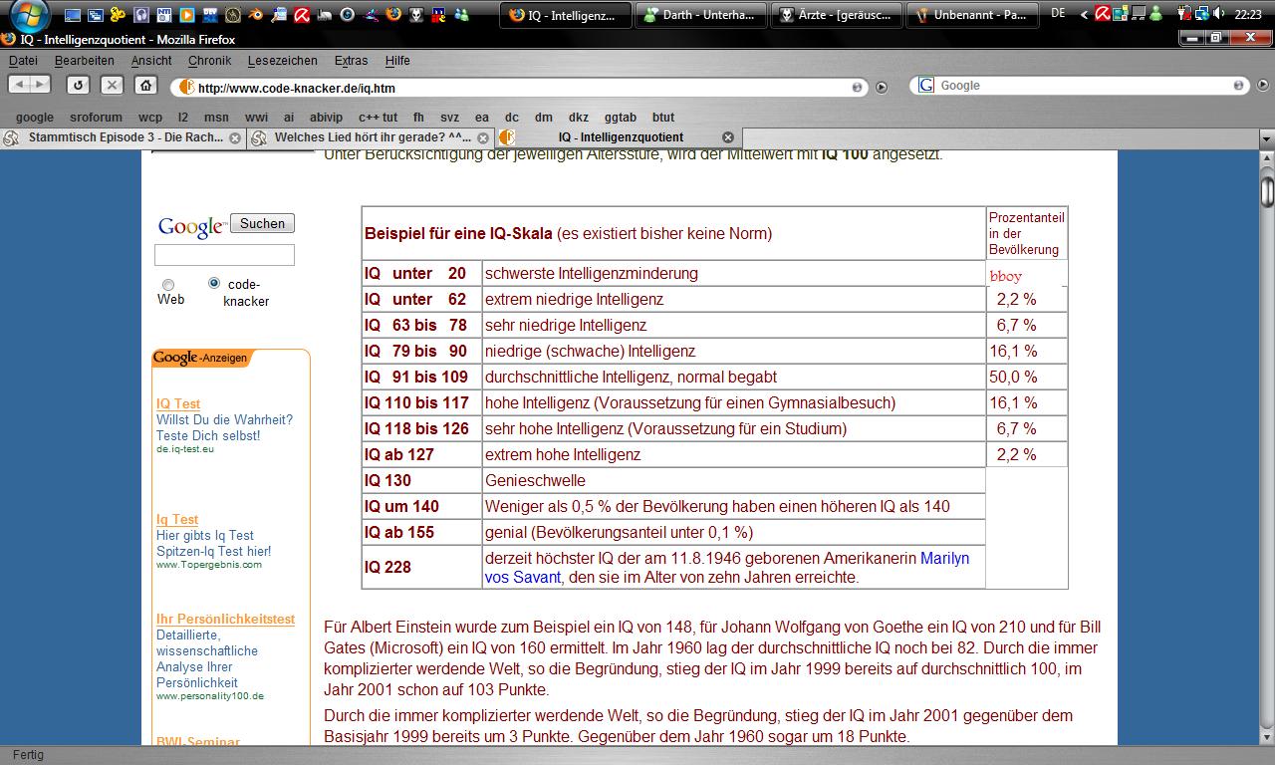The height and width of the screenshot is (765, 1275).
Task: Open the Windows Start orb
Action: [x=28, y=13]
